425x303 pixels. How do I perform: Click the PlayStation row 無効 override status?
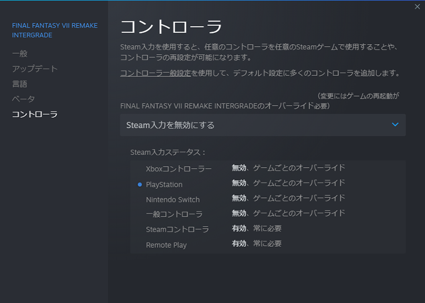(x=288, y=183)
